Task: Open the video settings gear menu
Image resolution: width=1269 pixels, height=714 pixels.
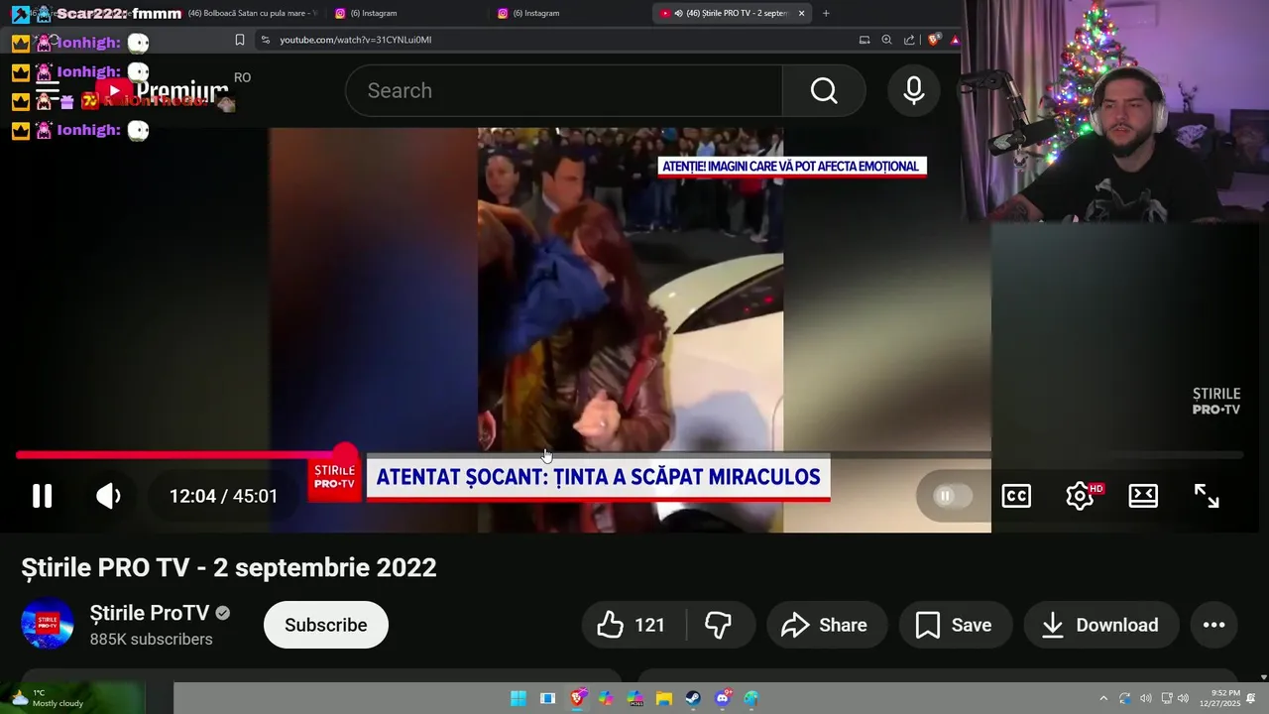Action: tap(1080, 496)
